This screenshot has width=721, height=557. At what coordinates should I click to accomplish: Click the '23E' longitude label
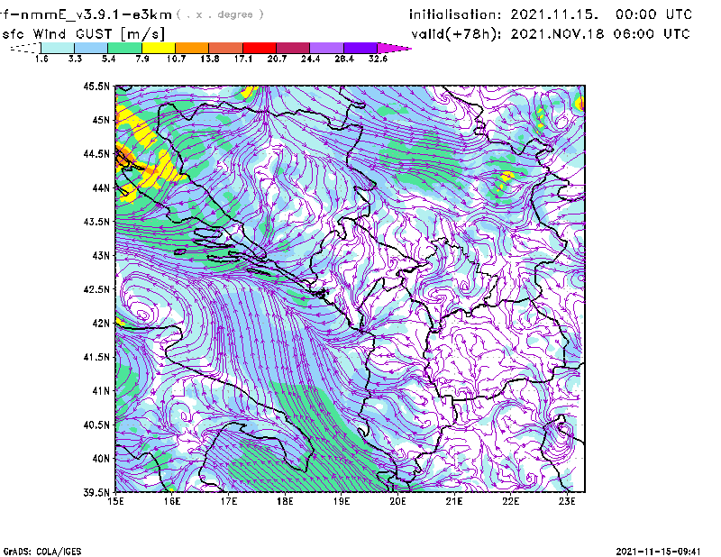[567, 501]
